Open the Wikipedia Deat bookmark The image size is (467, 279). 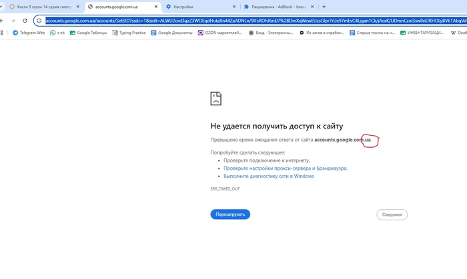(x=459, y=33)
